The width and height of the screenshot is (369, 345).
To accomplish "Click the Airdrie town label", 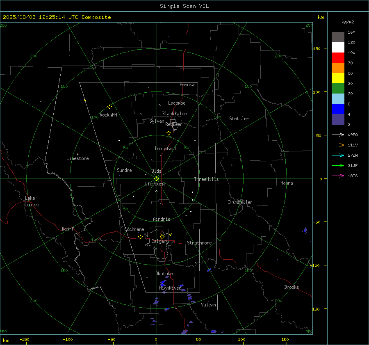I will pos(162,219).
